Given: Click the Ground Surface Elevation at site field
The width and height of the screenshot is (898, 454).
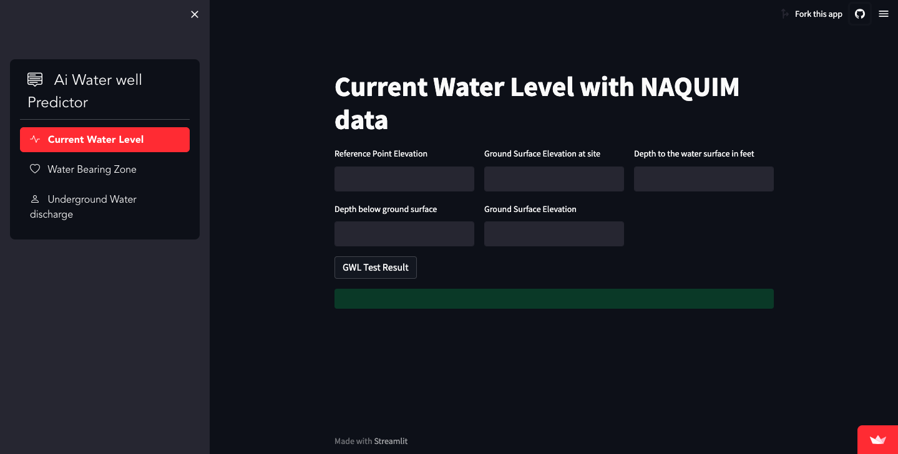Looking at the screenshot, I should click(x=554, y=179).
